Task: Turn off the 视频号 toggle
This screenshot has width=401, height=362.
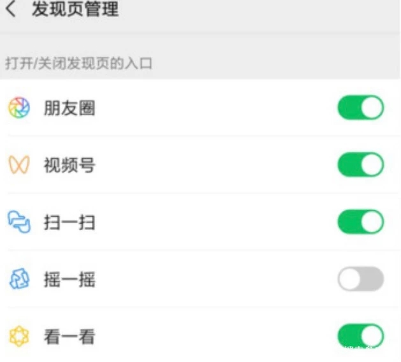Action: coord(360,165)
